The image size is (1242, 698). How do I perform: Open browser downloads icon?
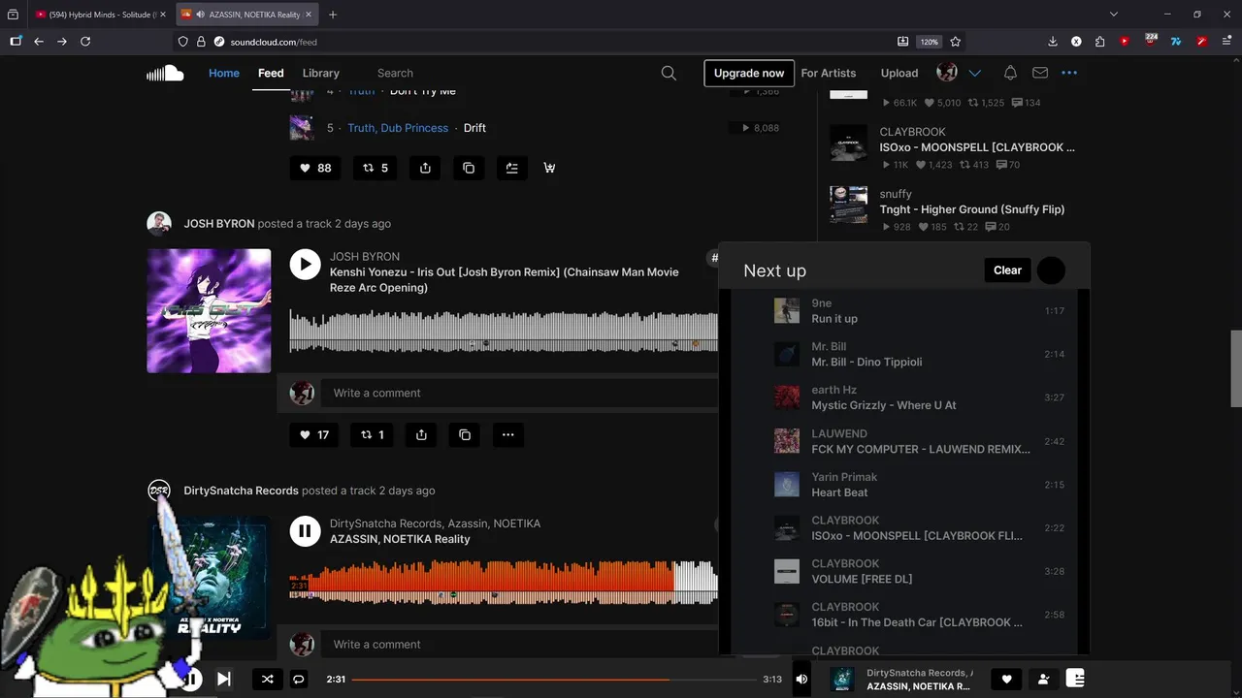point(1053,42)
